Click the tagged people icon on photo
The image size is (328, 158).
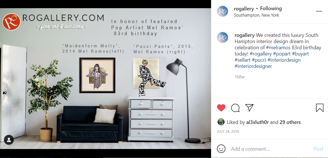(9, 140)
